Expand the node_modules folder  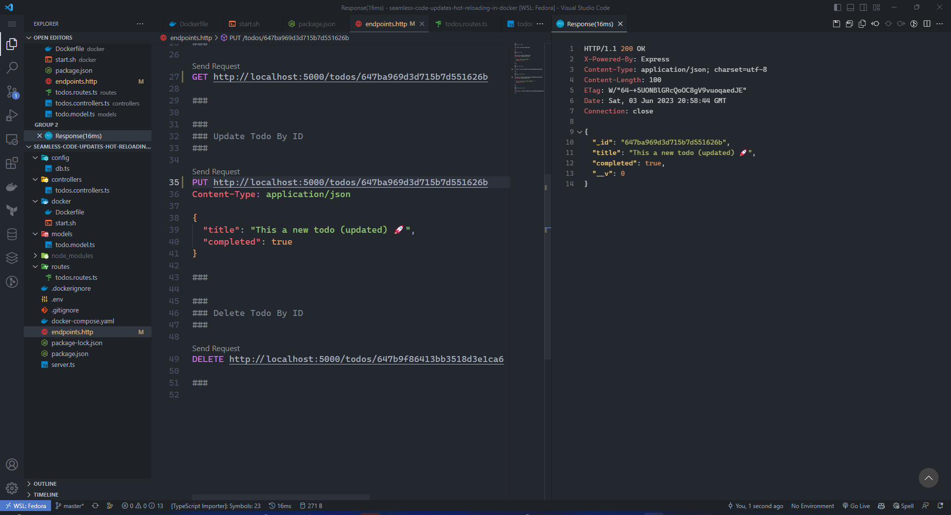click(72, 256)
